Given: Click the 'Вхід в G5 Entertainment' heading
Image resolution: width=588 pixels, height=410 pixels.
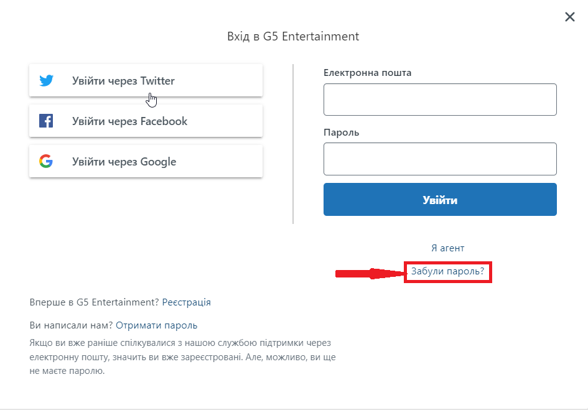Looking at the screenshot, I should click(x=293, y=36).
